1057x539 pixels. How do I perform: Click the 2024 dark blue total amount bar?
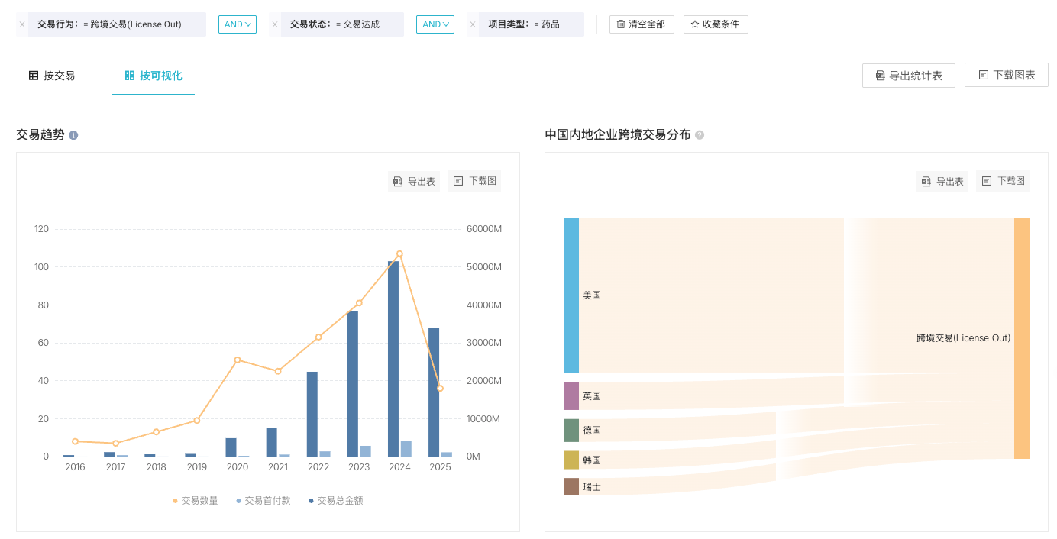tap(393, 359)
